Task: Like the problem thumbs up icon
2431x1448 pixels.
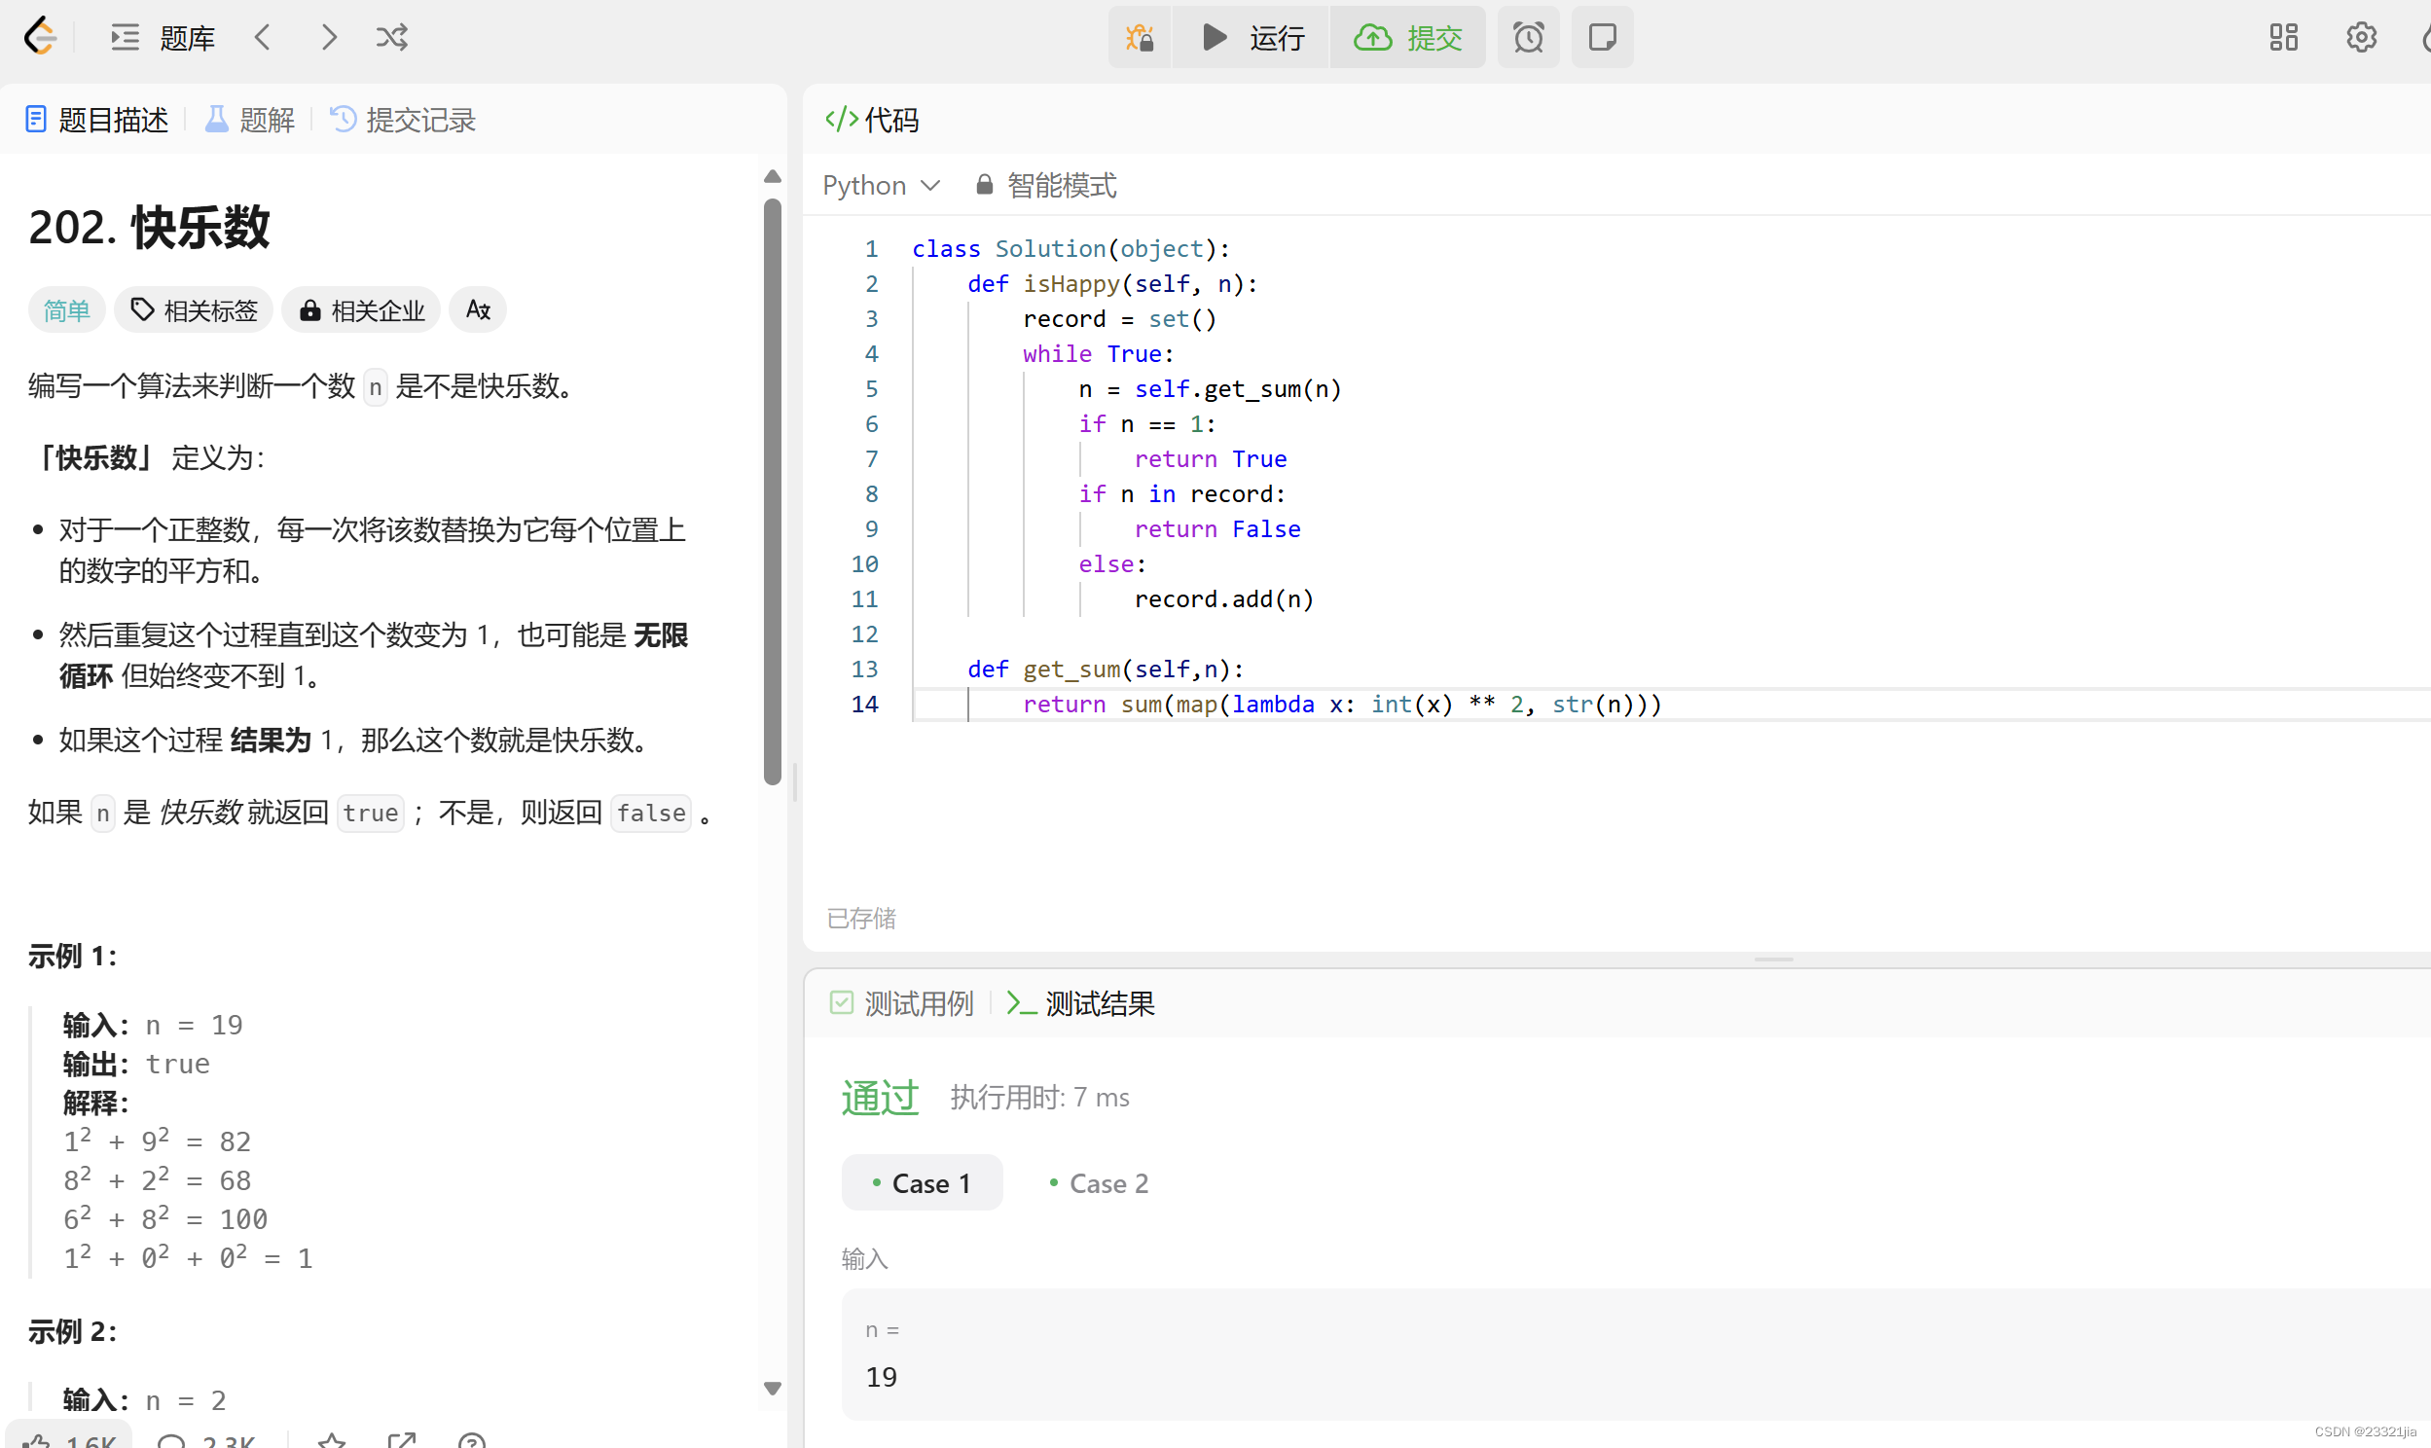Action: coord(37,1440)
